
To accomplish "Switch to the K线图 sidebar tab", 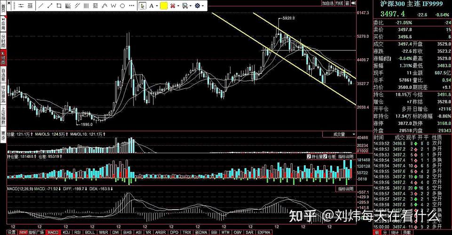I will [3, 58].
